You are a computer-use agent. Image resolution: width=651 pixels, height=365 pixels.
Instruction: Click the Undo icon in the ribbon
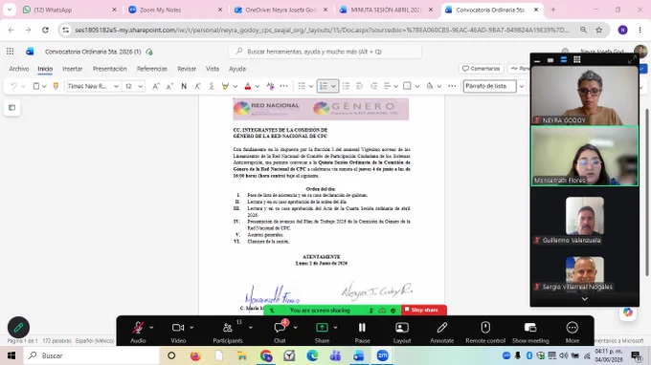(x=13, y=86)
